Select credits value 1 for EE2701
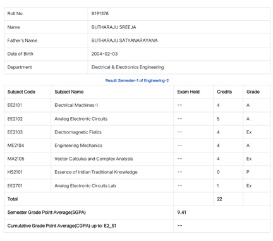273x241 pixels. pos(218,186)
